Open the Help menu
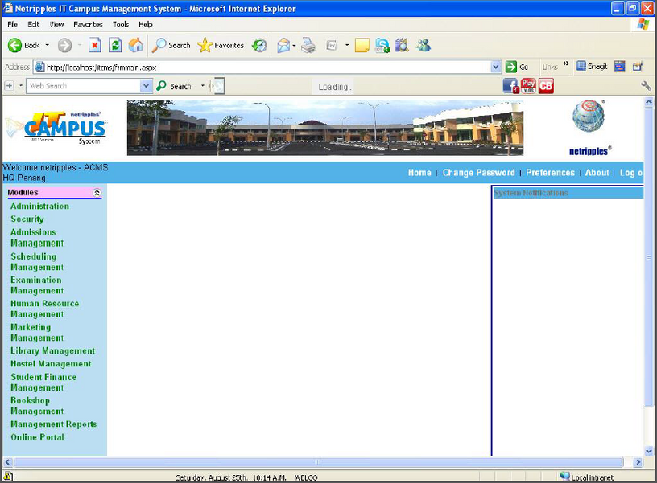This screenshot has height=483, width=657. coord(146,24)
